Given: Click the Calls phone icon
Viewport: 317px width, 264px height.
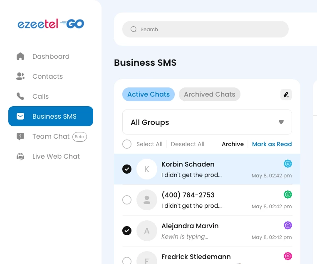Looking at the screenshot, I should (x=20, y=96).
